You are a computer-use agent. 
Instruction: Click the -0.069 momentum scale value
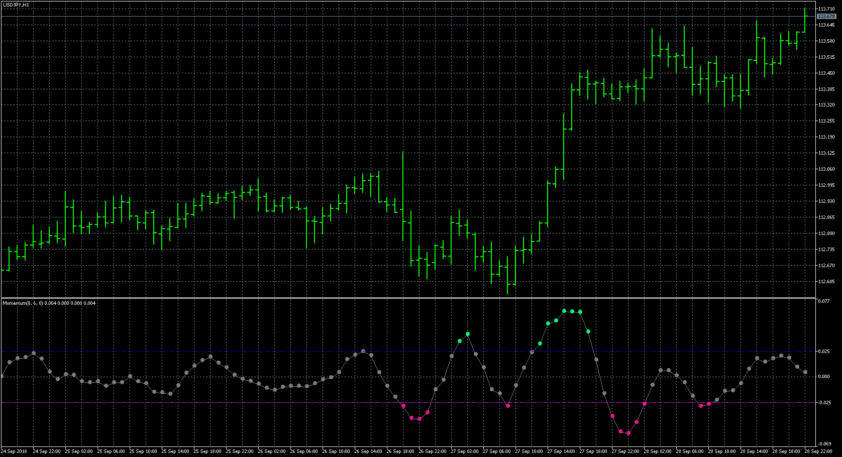(824, 444)
